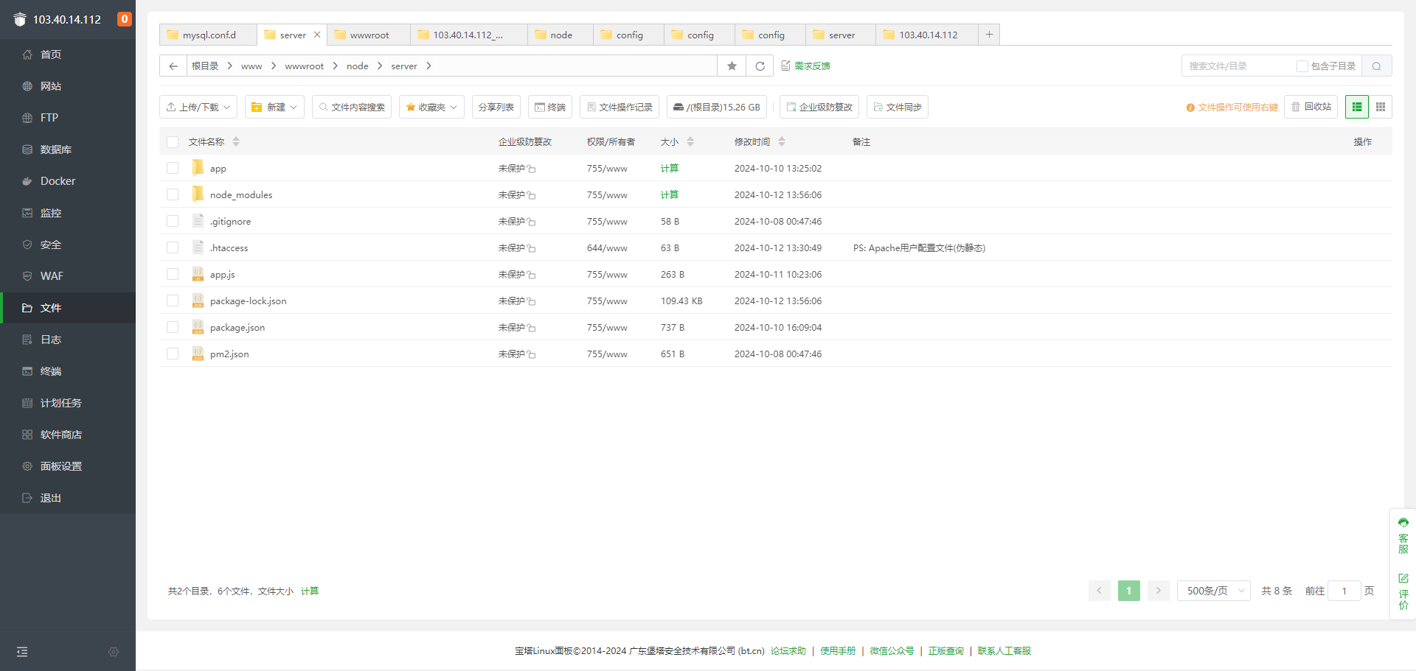The width and height of the screenshot is (1416, 671).
Task: Click 论坛求助 footer link
Action: (788, 651)
